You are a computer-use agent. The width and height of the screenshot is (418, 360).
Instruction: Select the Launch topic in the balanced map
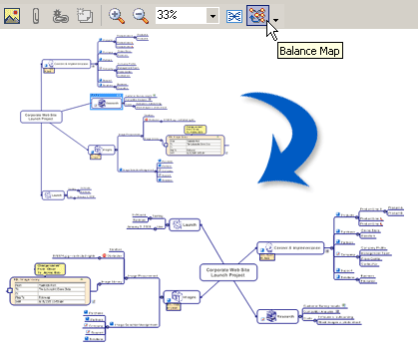tap(185, 224)
